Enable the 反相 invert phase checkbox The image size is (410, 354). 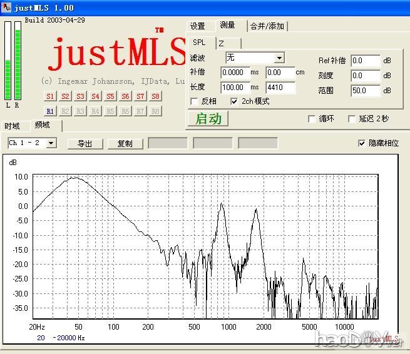coord(194,101)
